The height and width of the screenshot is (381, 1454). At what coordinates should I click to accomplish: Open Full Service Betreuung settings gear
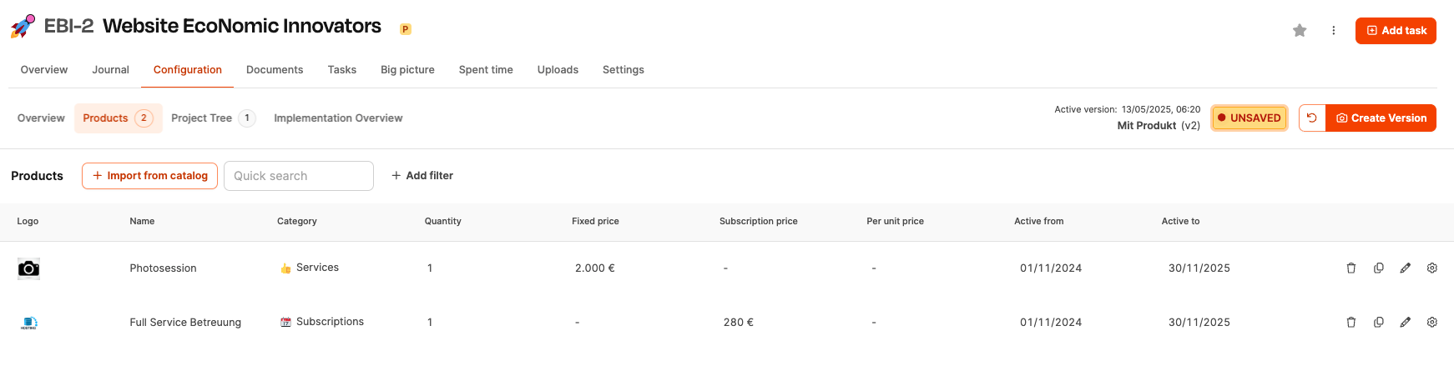(x=1432, y=323)
